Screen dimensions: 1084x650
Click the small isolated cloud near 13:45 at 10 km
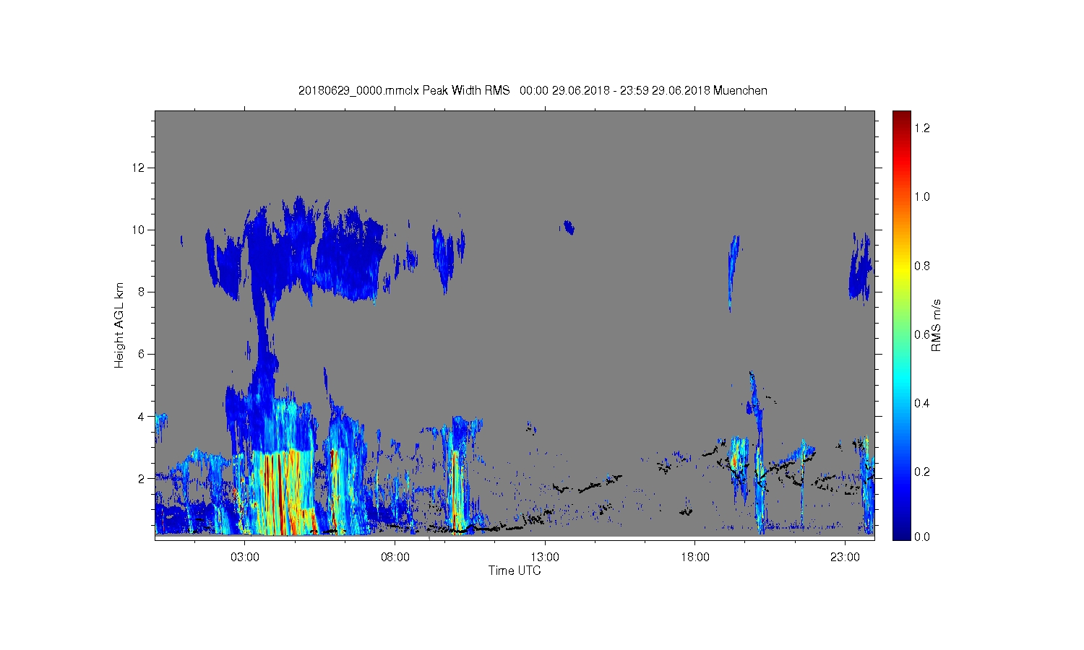[x=568, y=227]
